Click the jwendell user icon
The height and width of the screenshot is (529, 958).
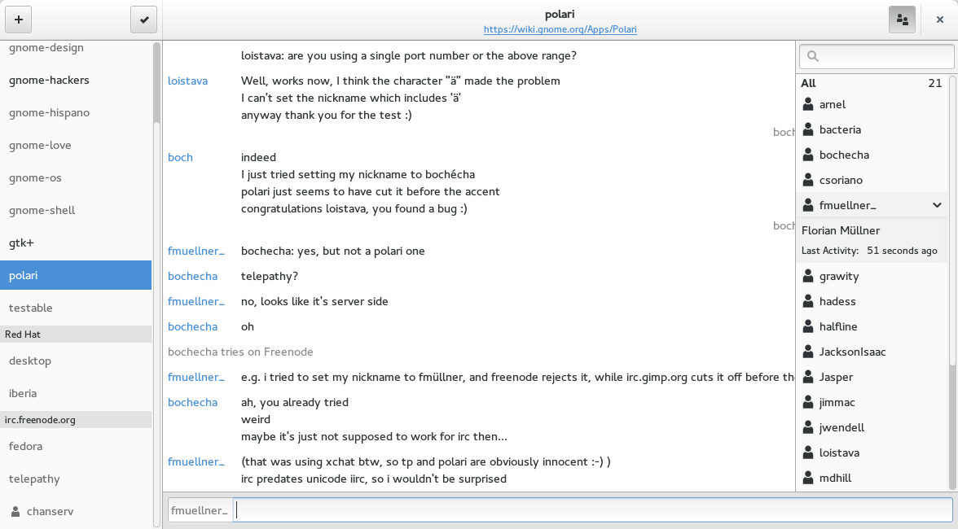808,427
